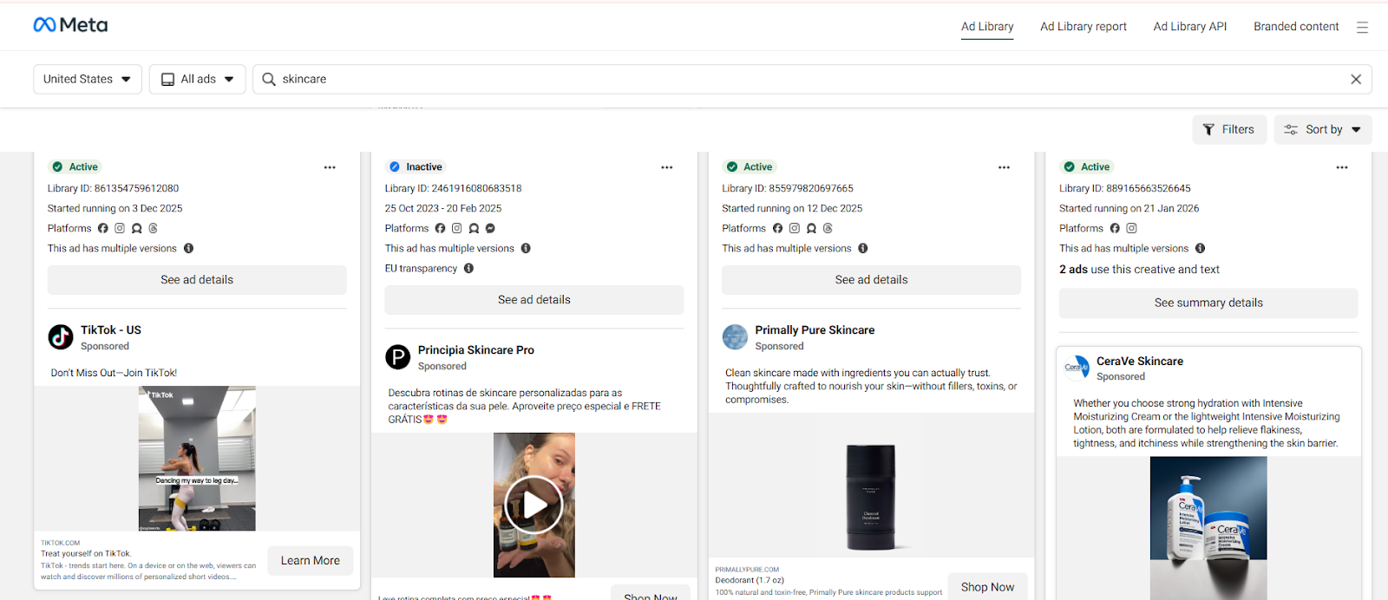Click in the skincare search field
This screenshot has height=600, width=1388.
[812, 79]
